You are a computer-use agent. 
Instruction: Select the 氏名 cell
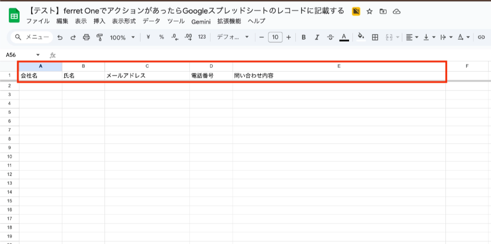click(x=83, y=76)
